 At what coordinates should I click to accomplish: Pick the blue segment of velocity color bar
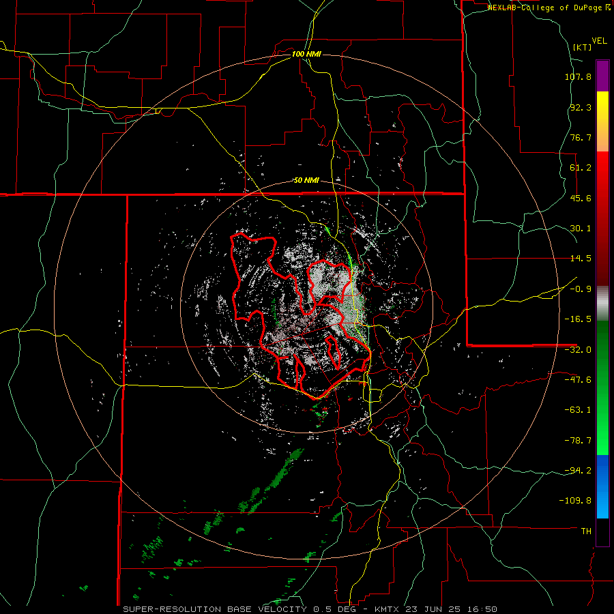pyautogui.click(x=602, y=486)
